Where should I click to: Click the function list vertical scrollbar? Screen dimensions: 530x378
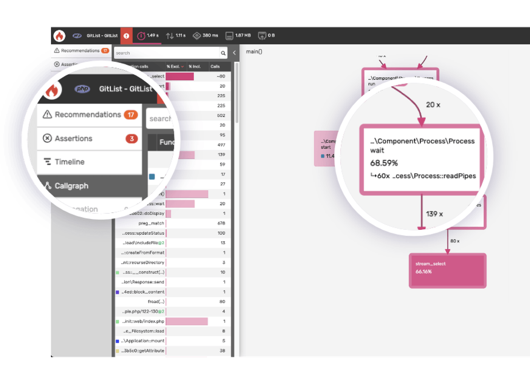pyautogui.click(x=237, y=93)
